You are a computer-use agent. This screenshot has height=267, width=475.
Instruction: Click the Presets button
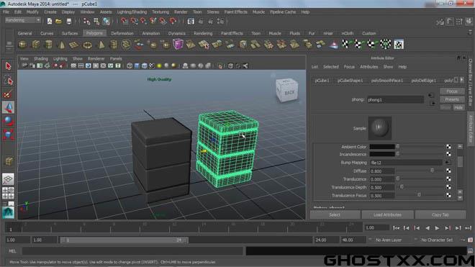pyautogui.click(x=452, y=99)
